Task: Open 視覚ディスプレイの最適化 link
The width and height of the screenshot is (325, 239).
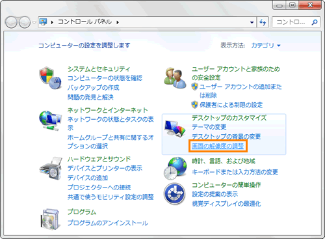Action: point(226,204)
